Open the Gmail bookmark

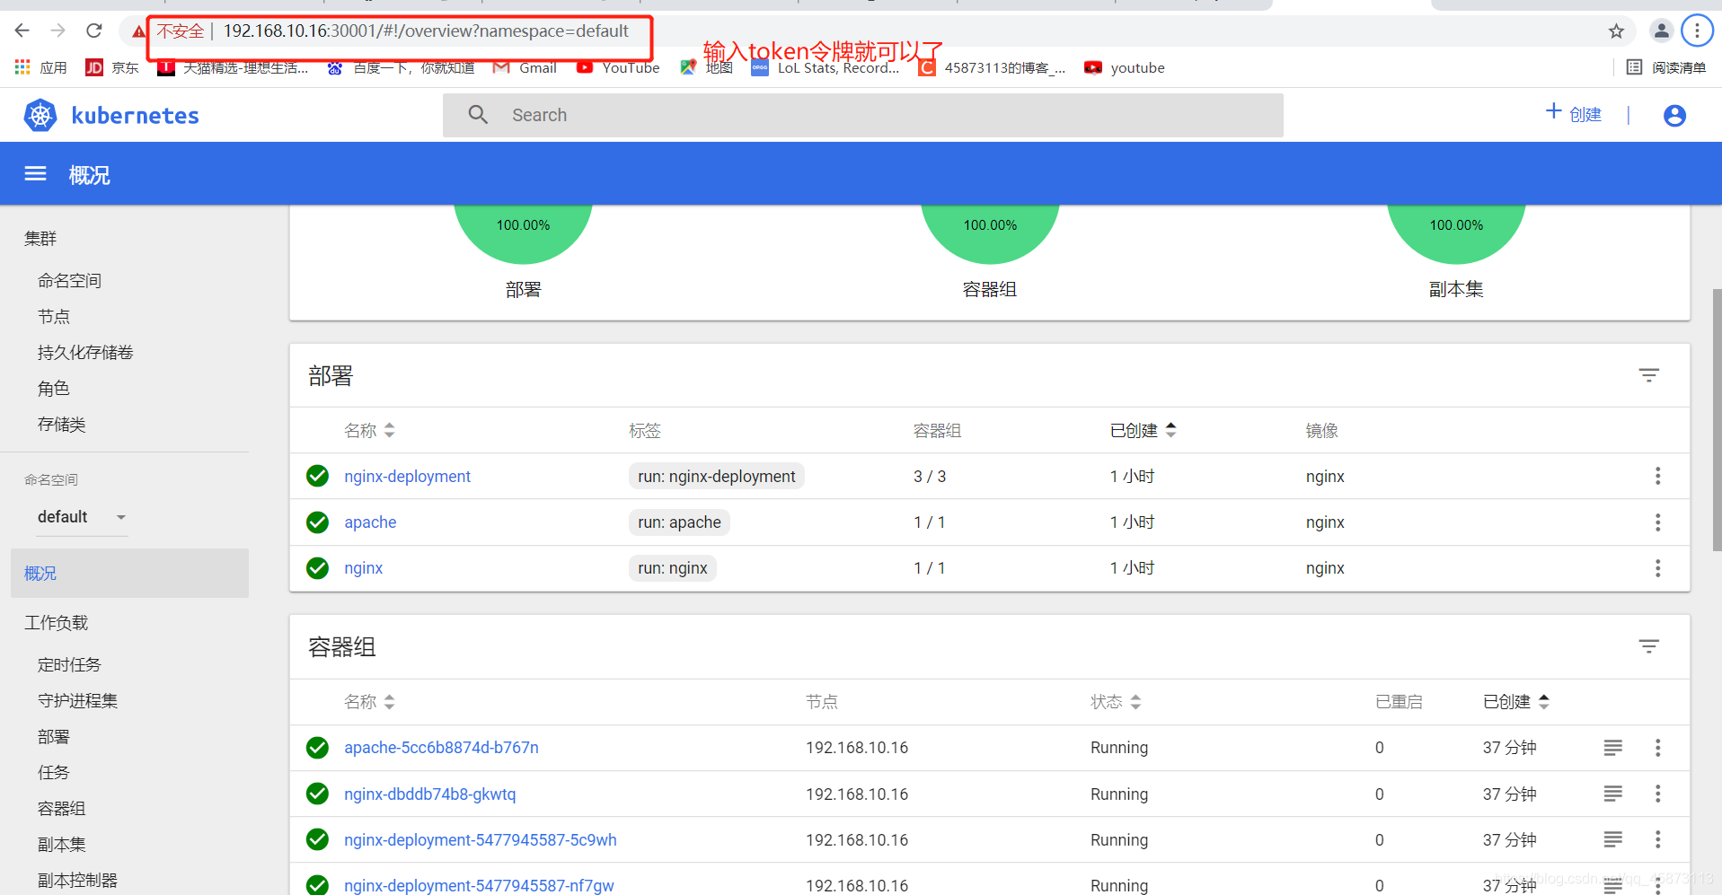525,67
